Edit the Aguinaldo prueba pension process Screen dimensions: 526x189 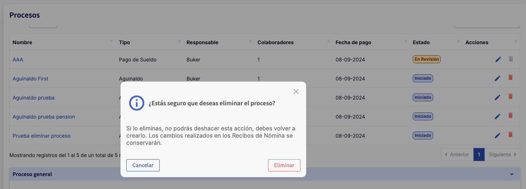tap(498, 116)
